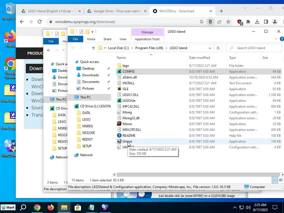This screenshot has height=213, width=284.
Task: Unpin Pictures from Quick access
Action: (x=108, y=88)
